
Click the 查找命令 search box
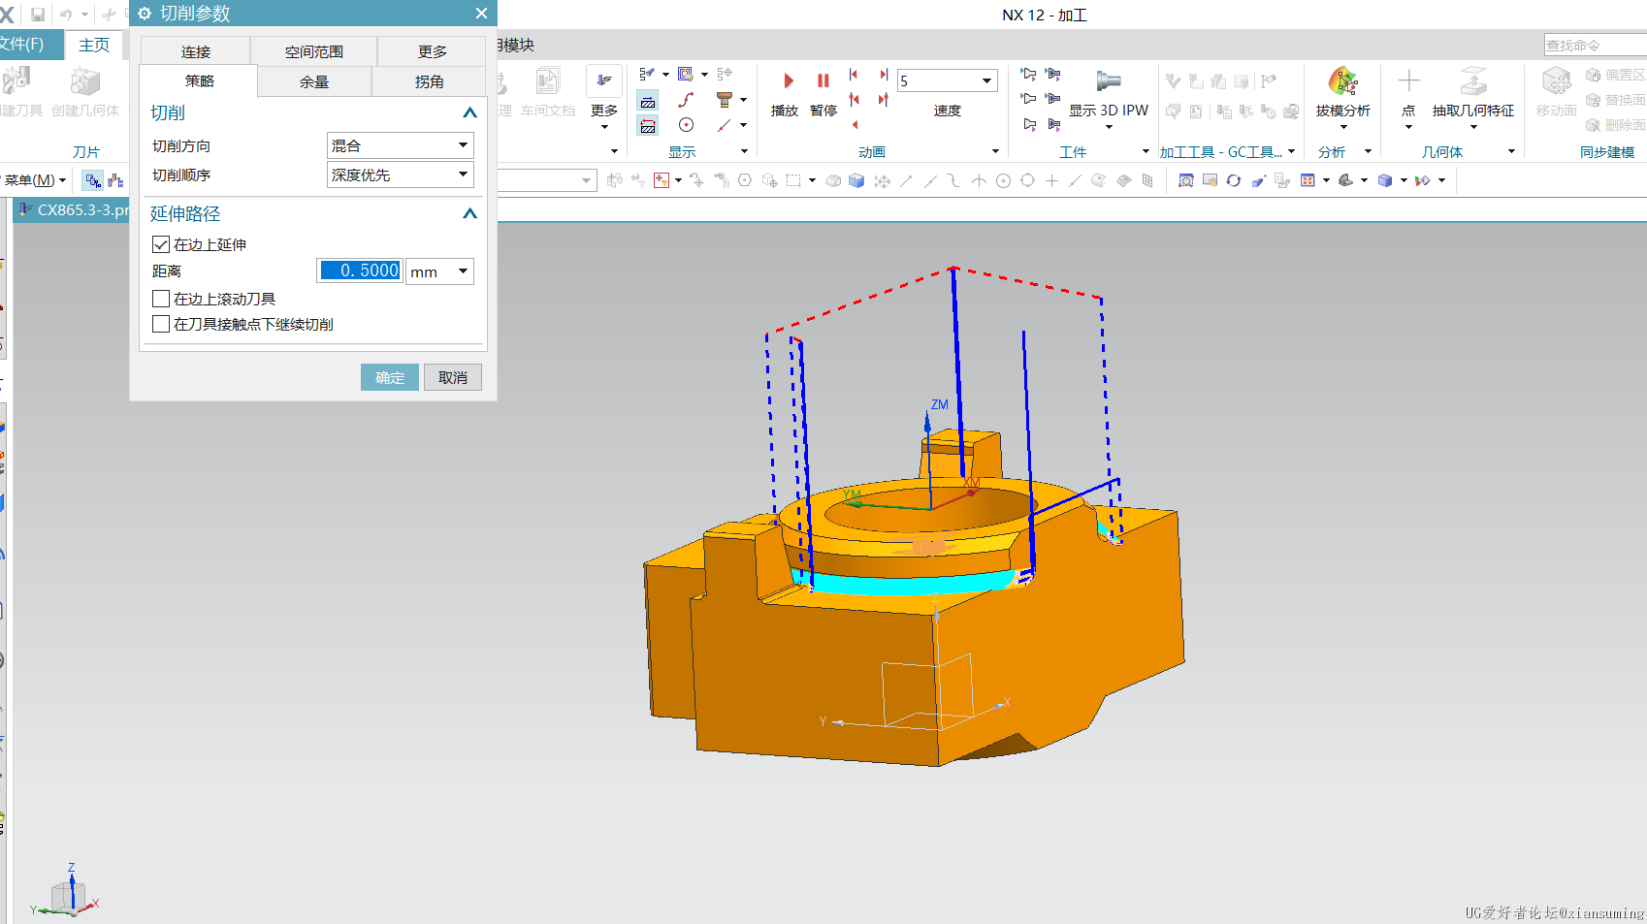(1595, 46)
